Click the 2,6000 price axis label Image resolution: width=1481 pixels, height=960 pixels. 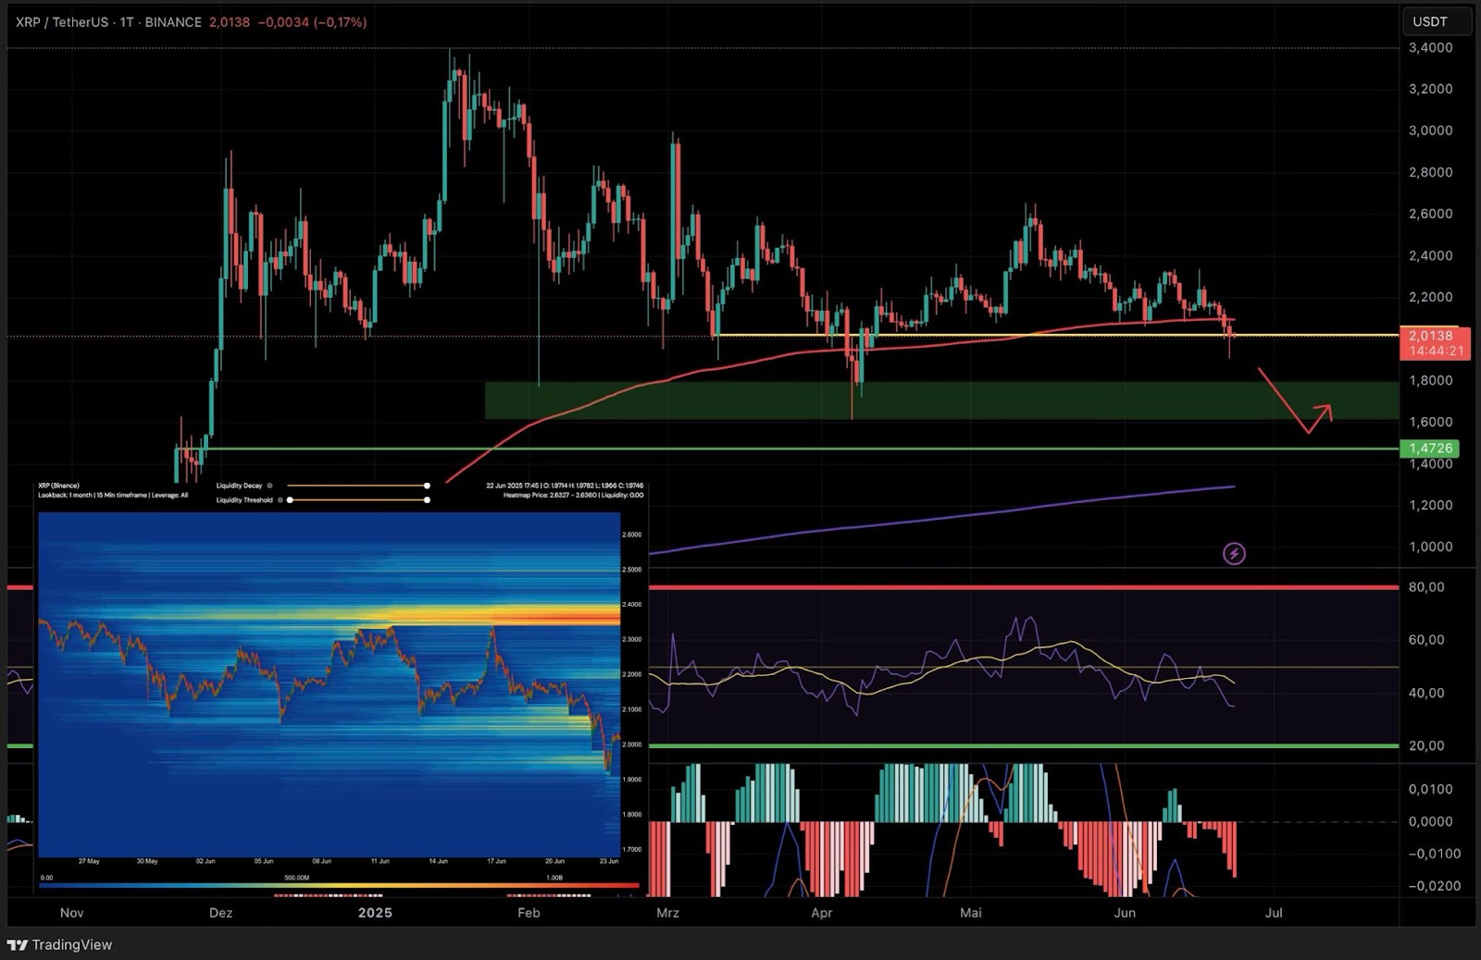coord(1430,214)
